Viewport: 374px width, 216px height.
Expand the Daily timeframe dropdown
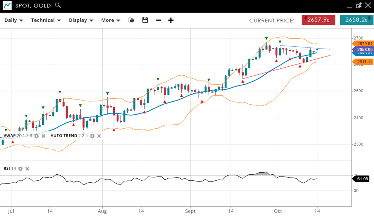(14, 20)
